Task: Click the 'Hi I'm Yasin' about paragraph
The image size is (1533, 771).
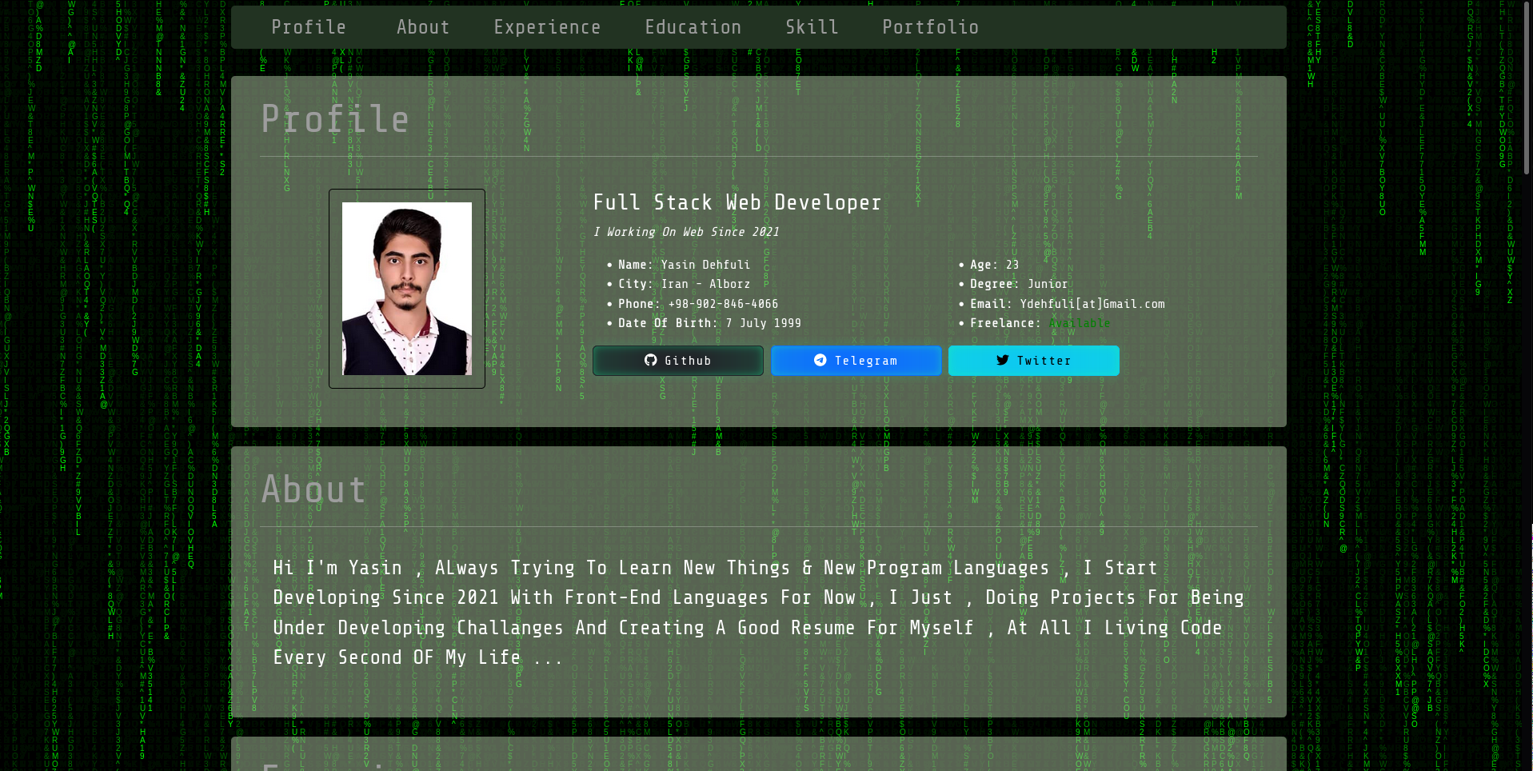Action: point(758,613)
